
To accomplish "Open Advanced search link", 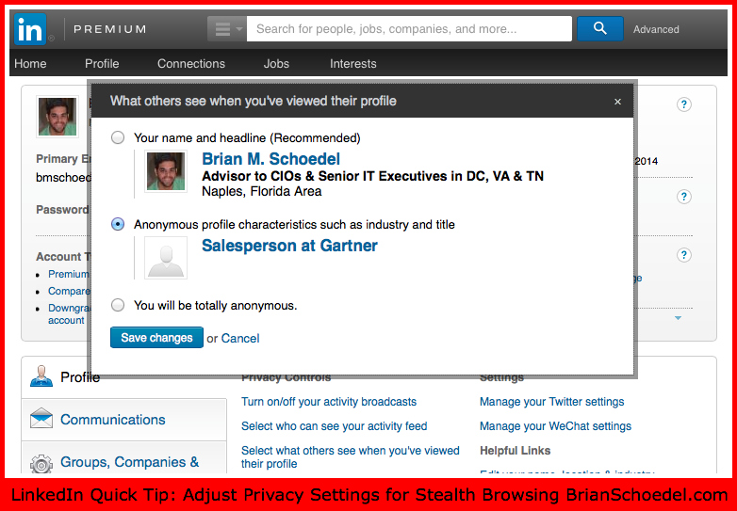I will click(x=656, y=29).
